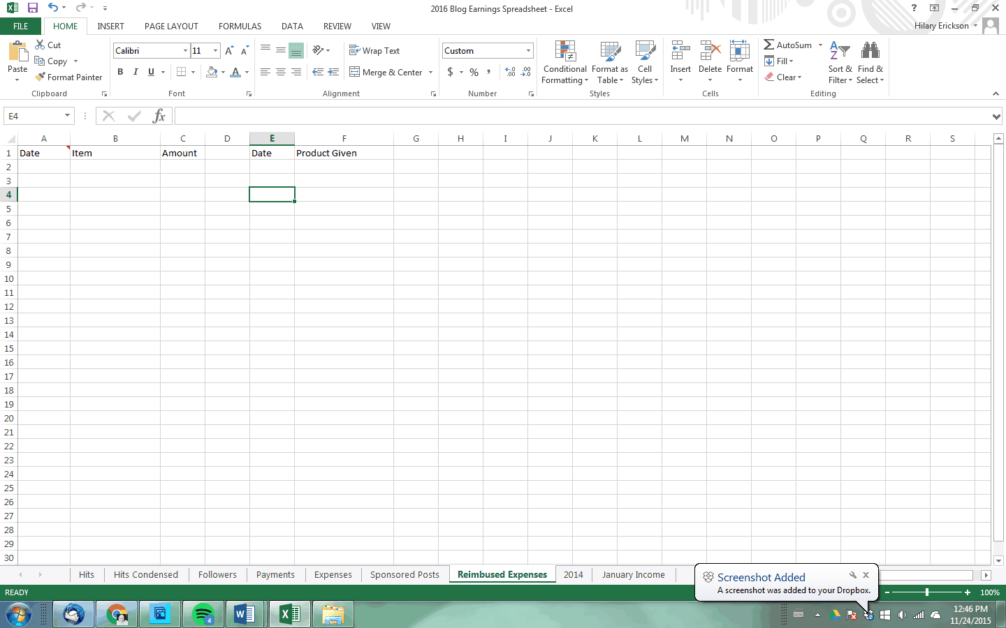Viewport: 1006px width, 628px height.
Task: Select the Product Given header cell
Action: click(x=344, y=153)
